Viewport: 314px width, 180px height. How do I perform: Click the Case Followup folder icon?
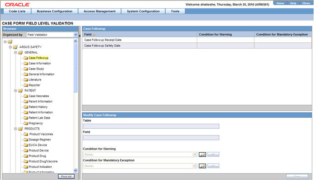(25, 58)
